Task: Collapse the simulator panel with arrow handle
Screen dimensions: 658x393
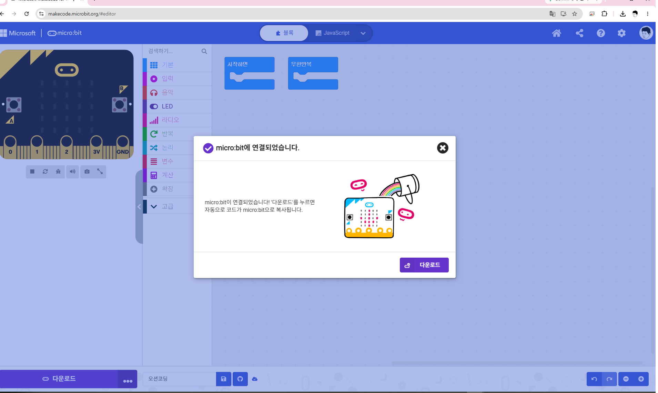Action: (x=139, y=207)
